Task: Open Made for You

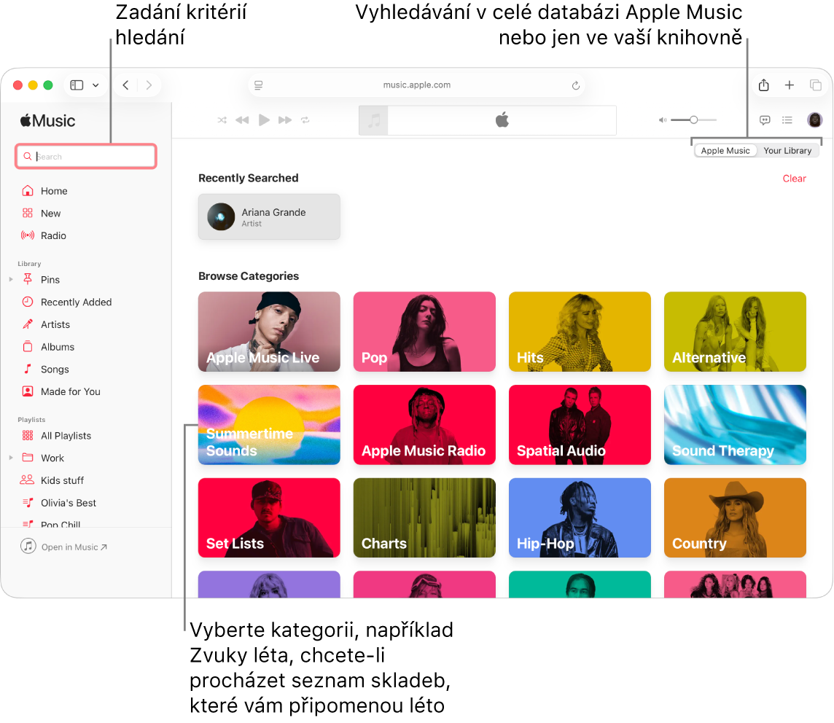Action: point(70,391)
